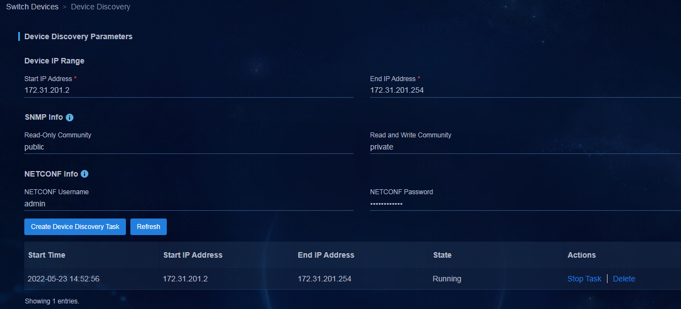Click Device Discovery breadcrumb item
681x309 pixels.
[x=101, y=7]
